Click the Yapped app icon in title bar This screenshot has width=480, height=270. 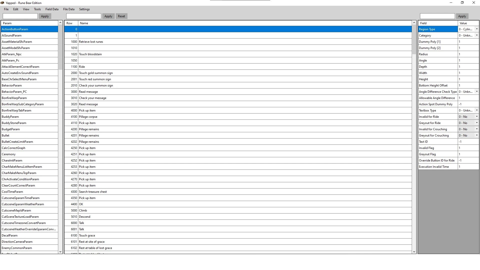2,3
